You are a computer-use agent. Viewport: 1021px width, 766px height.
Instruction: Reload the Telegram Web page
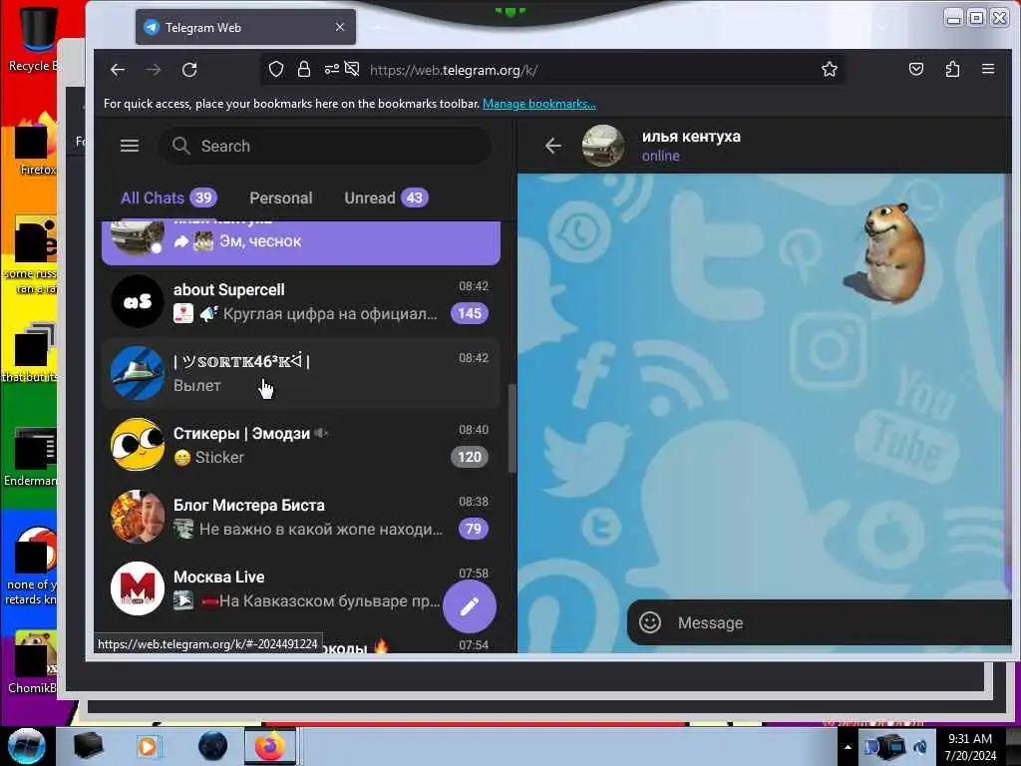tap(189, 70)
